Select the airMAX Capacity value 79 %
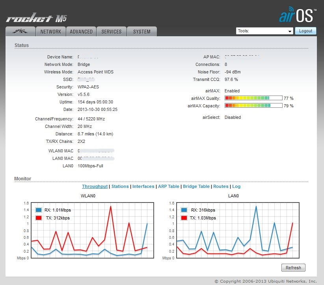The image size is (324, 285). (289, 105)
